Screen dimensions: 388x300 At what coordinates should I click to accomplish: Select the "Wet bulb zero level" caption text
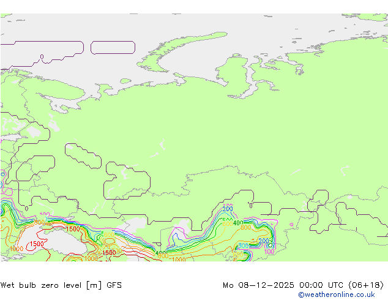pyautogui.click(x=41, y=285)
